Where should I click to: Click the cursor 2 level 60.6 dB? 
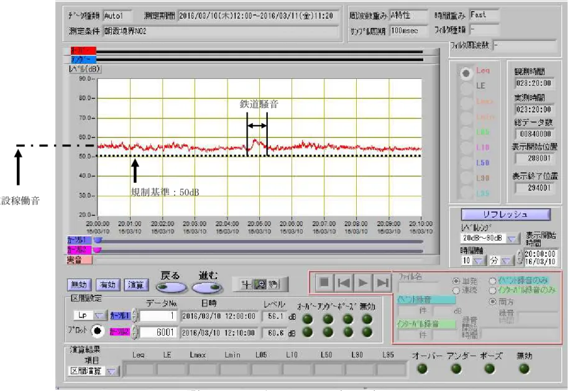[275, 333]
